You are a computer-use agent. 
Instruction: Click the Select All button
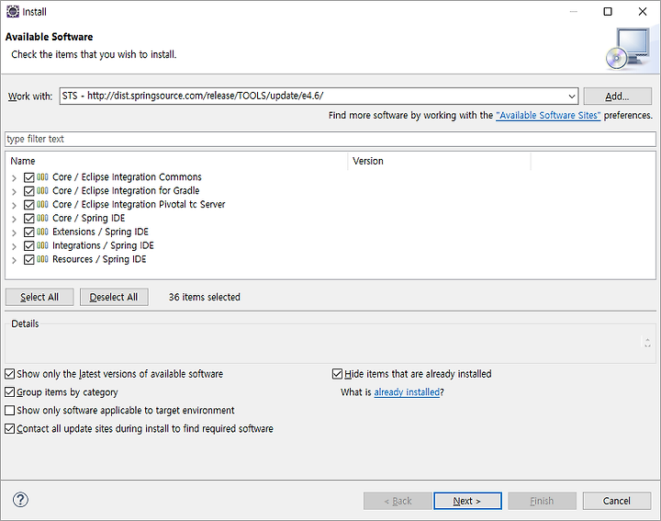click(x=39, y=297)
